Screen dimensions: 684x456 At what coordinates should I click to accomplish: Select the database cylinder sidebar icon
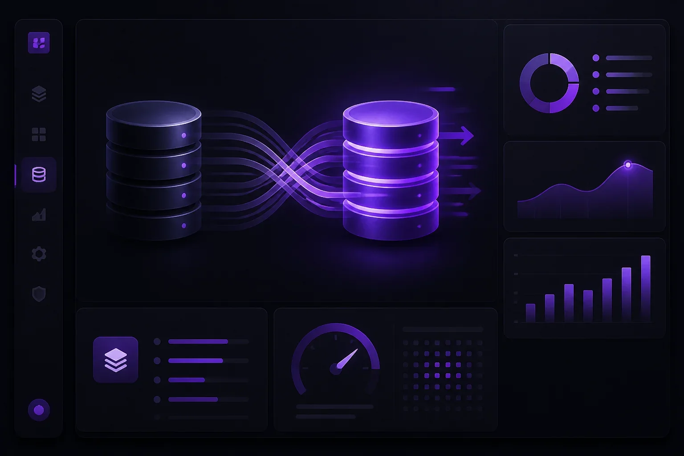click(39, 175)
